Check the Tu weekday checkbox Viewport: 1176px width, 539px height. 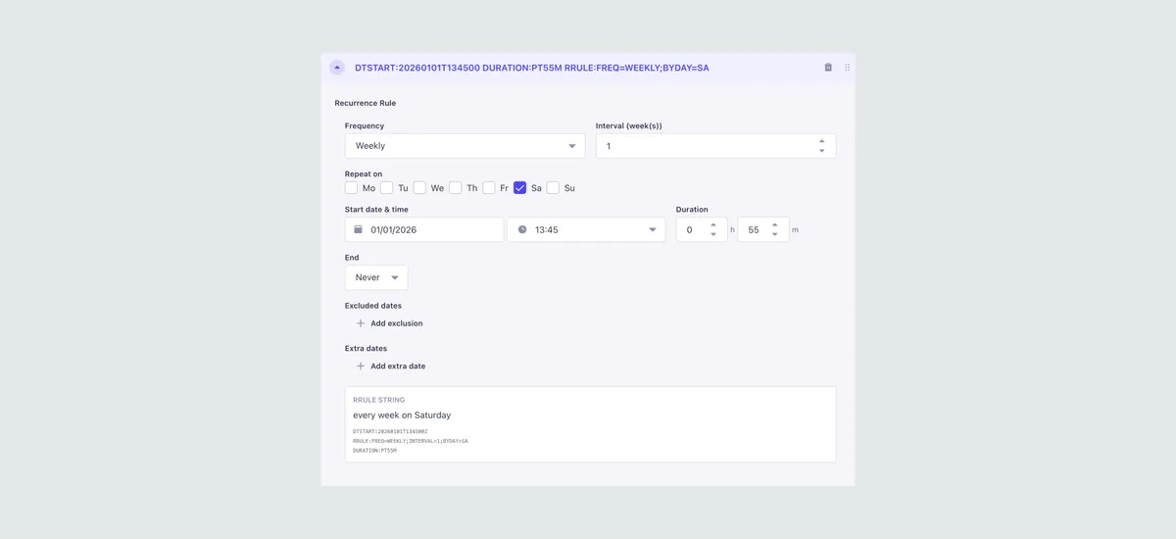point(387,187)
